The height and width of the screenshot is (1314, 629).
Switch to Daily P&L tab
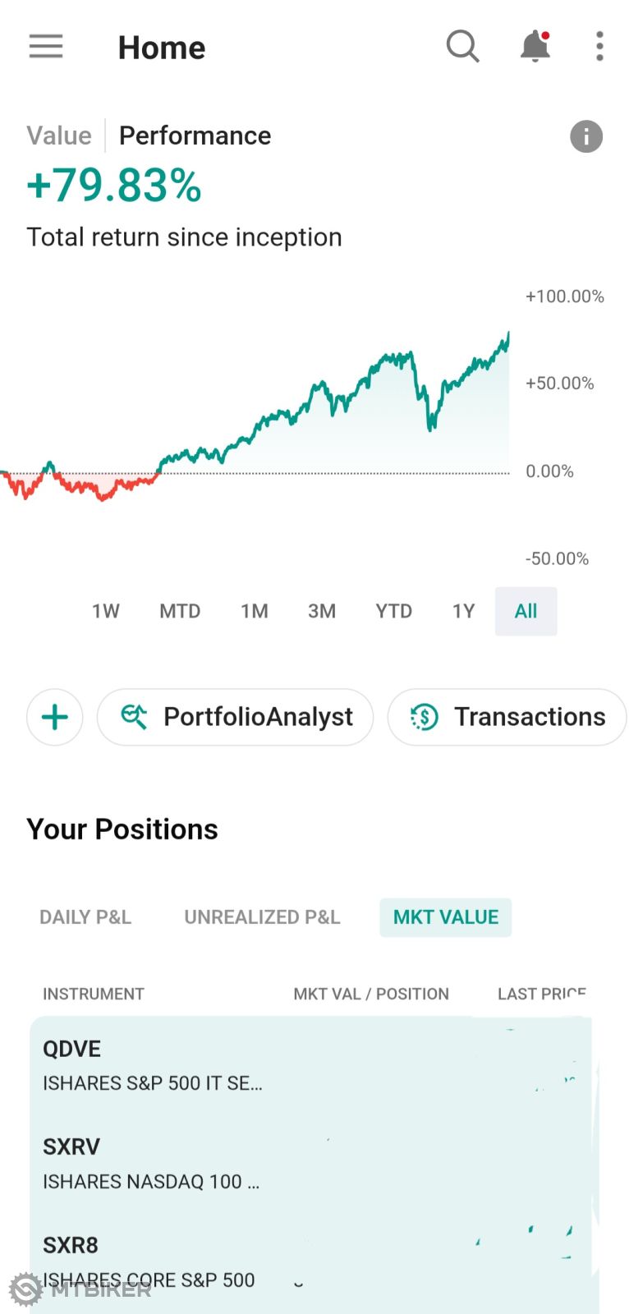[85, 917]
